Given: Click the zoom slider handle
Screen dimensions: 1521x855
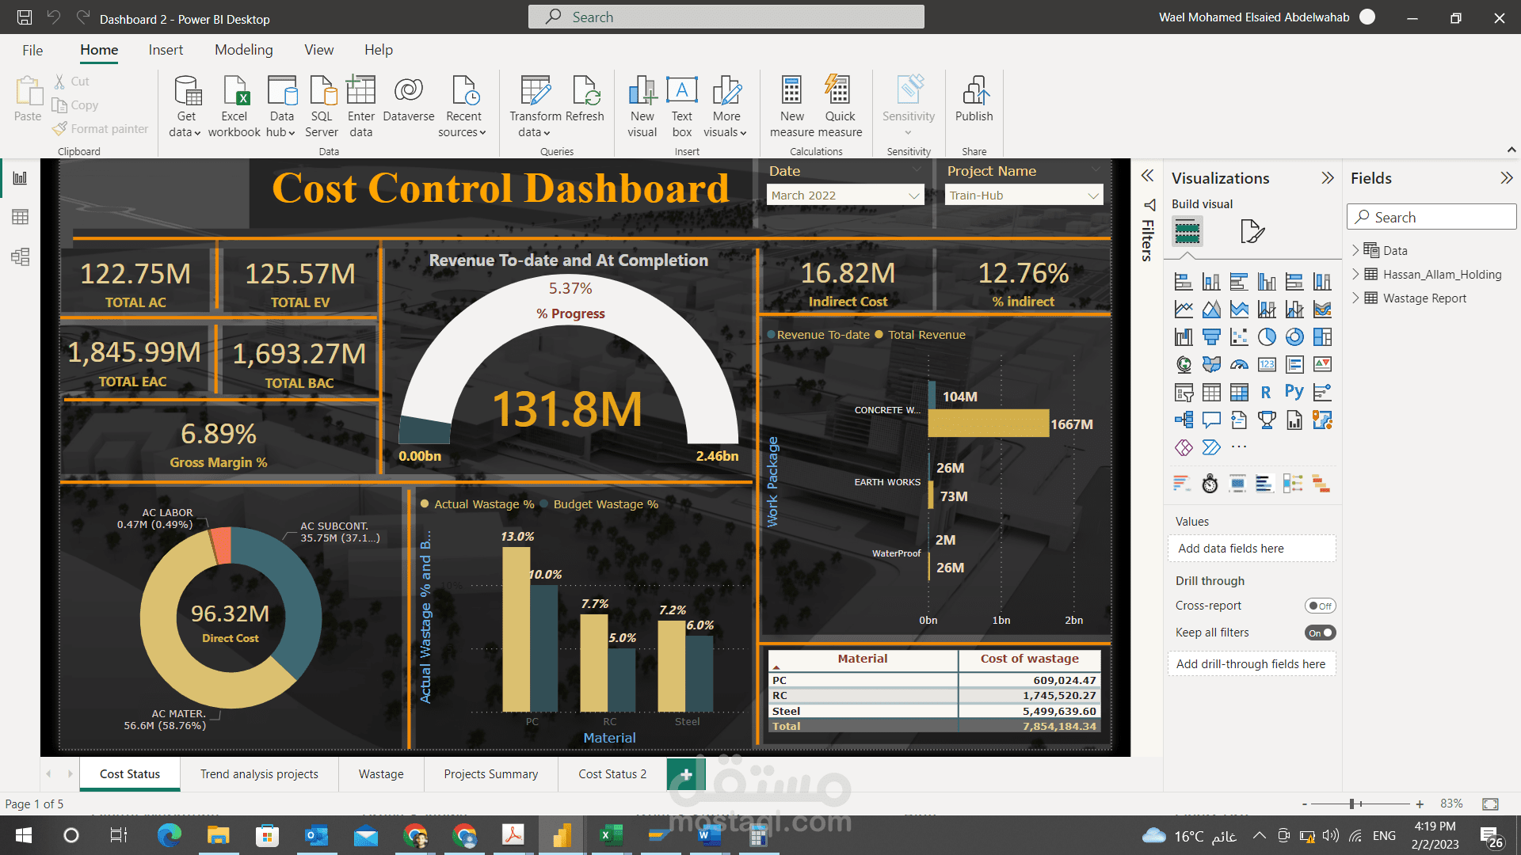Looking at the screenshot, I should tap(1352, 804).
